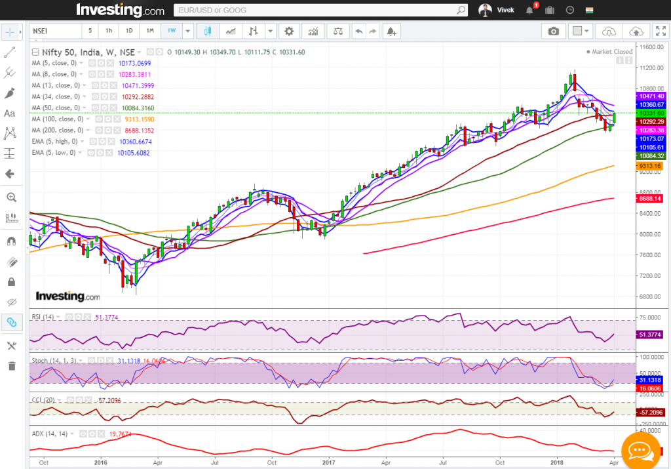Viewport: 671px width, 469px height.
Task: Open timeframe dropdown arrow after 1W
Action: [x=187, y=31]
